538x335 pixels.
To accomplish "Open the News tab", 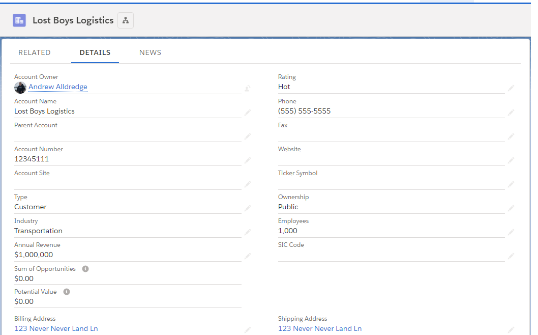I will tap(150, 52).
